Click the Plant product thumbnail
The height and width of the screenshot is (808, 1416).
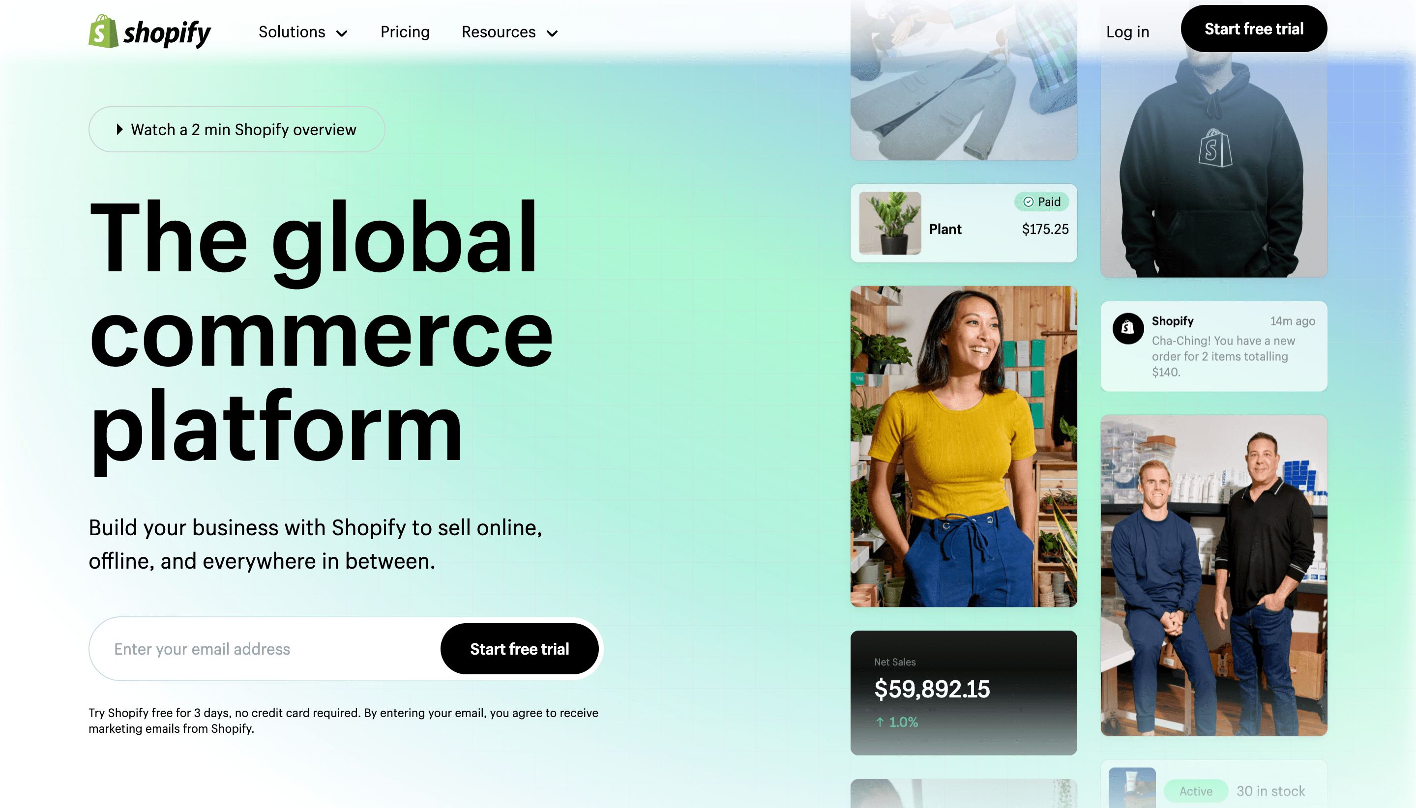890,223
